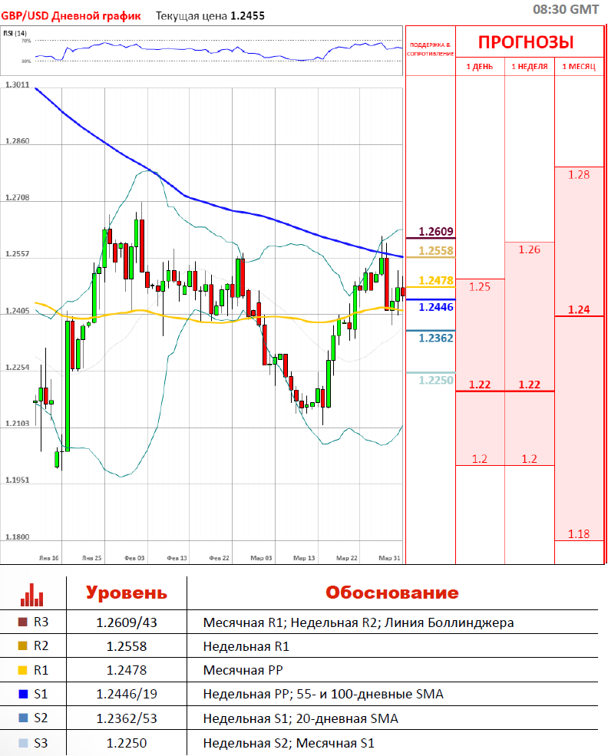Click the red bar chart icon in table header

pos(32,593)
